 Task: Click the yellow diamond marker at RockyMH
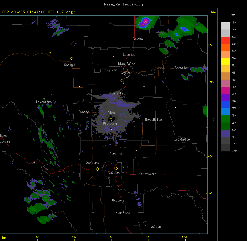point(71,58)
